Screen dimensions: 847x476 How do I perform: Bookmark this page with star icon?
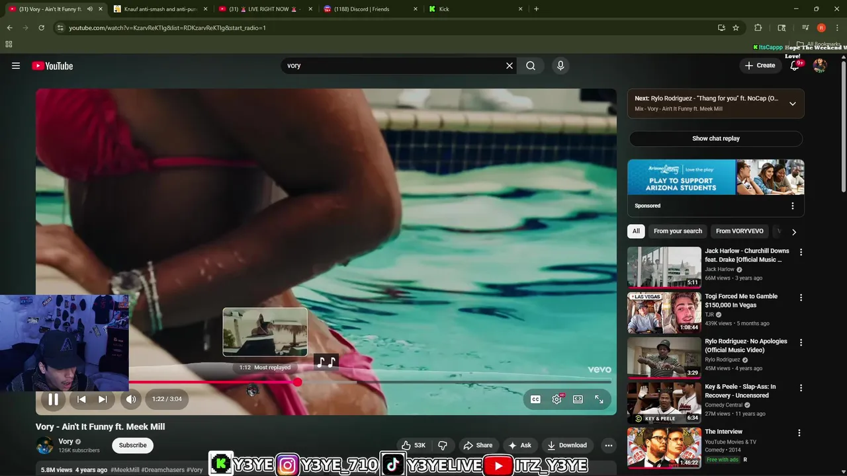(736, 28)
